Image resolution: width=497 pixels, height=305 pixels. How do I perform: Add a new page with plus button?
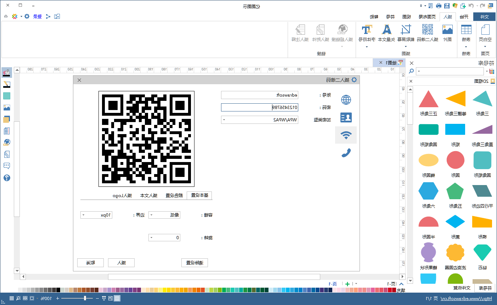348,284
